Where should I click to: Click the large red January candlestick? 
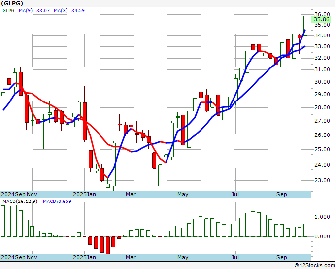click(x=85, y=121)
